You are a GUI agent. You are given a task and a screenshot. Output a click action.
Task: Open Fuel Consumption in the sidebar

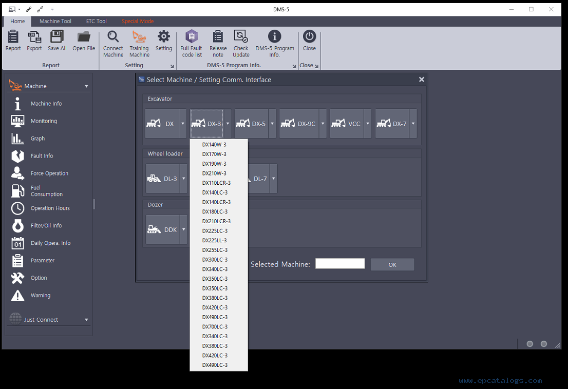[46, 191]
